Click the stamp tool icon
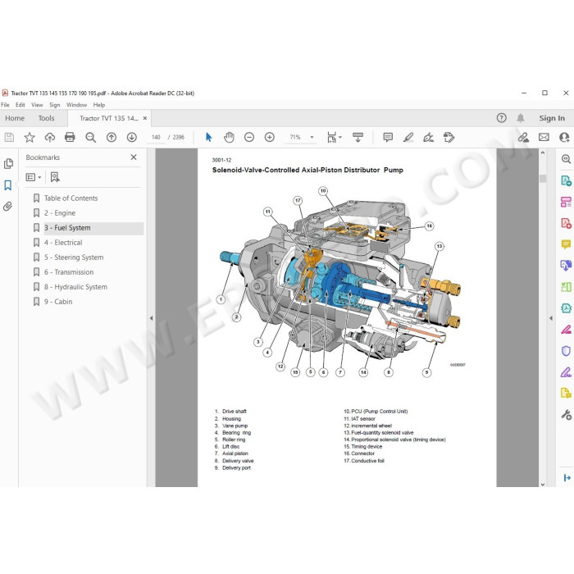Screen dimensions: 574x574 [449, 137]
